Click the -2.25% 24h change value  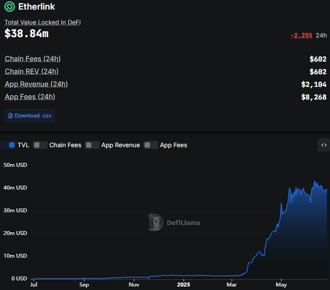tap(301, 35)
